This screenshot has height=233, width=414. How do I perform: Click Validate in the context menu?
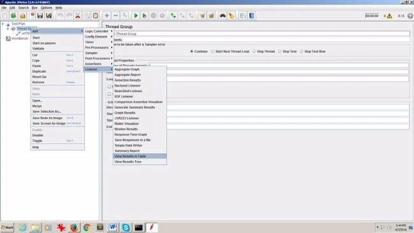pos(57,48)
